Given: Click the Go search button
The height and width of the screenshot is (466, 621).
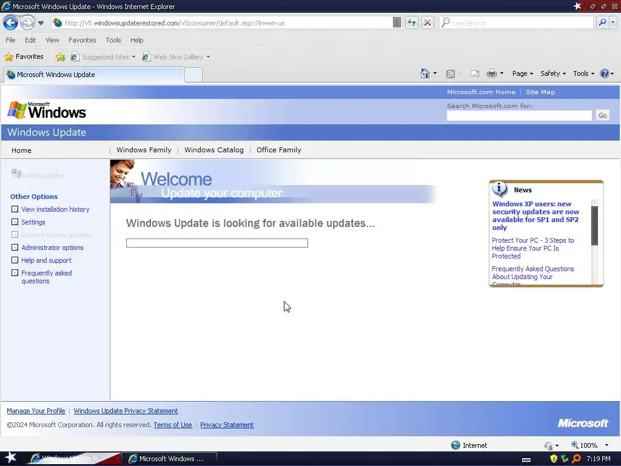Looking at the screenshot, I should tap(602, 115).
